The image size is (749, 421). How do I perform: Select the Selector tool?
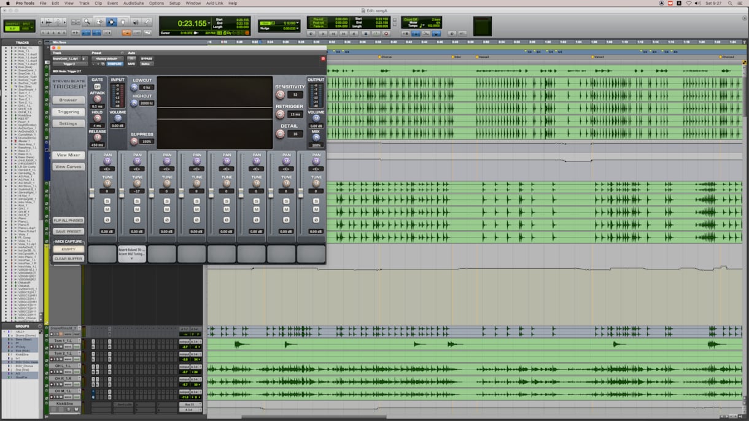(111, 22)
